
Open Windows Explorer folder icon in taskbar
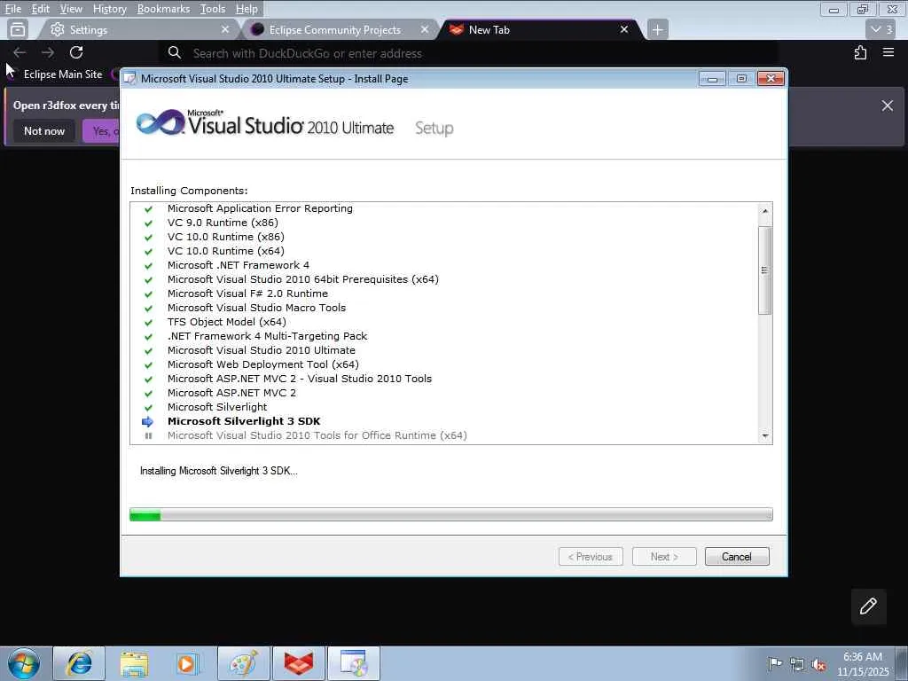pyautogui.click(x=135, y=663)
